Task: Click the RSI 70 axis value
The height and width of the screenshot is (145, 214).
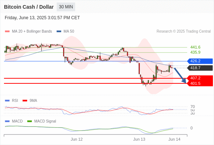Action: click(x=193, y=107)
